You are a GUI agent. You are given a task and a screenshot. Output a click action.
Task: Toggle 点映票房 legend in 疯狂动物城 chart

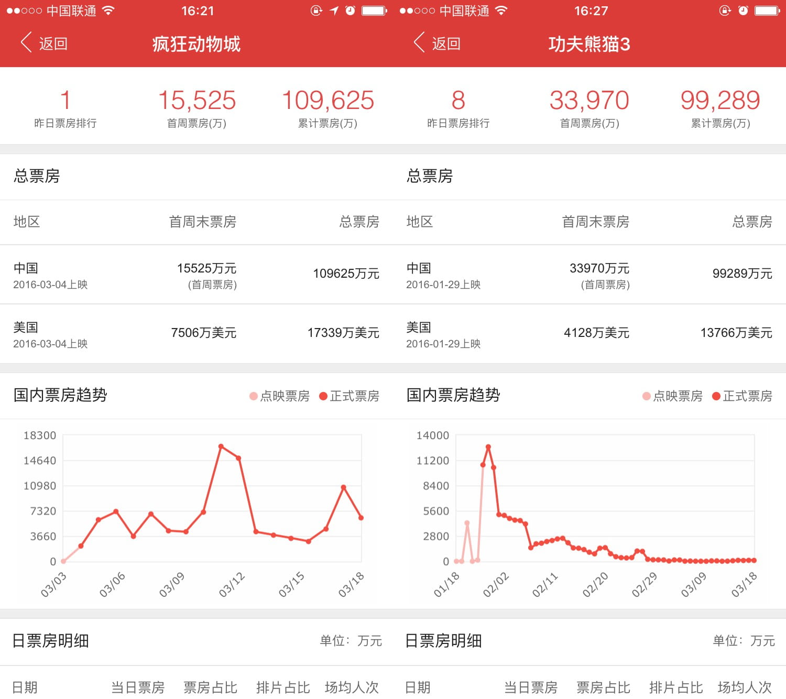[x=279, y=396]
